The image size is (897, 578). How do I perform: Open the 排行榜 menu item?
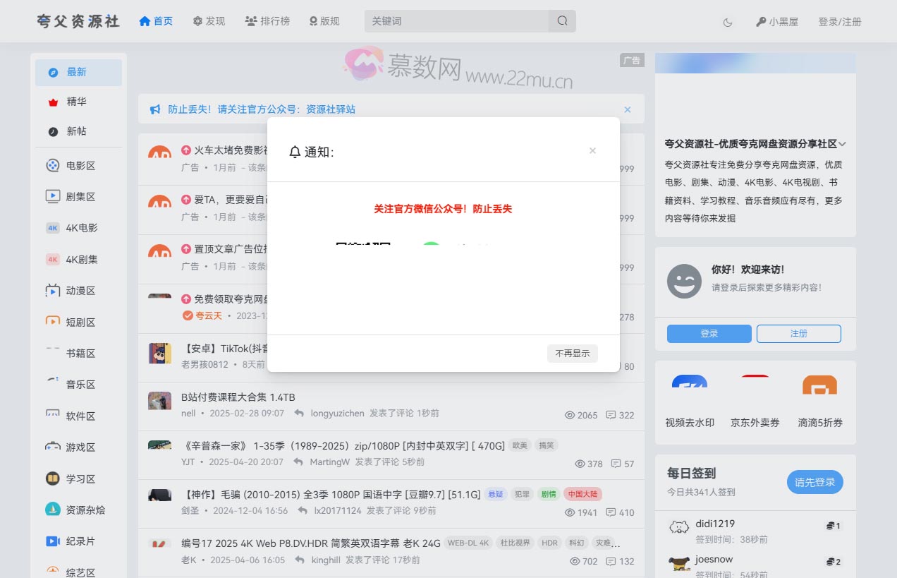267,21
